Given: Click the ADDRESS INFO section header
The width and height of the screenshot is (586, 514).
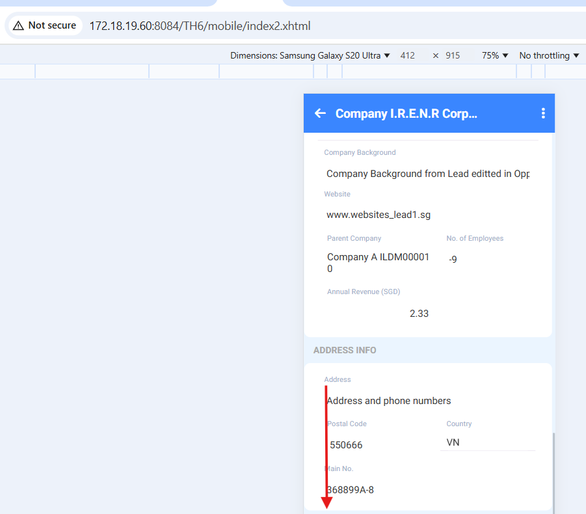Looking at the screenshot, I should point(345,350).
